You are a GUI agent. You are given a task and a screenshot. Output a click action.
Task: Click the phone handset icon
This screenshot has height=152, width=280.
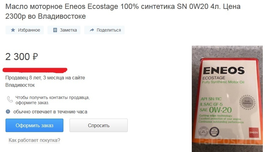pos(10,99)
